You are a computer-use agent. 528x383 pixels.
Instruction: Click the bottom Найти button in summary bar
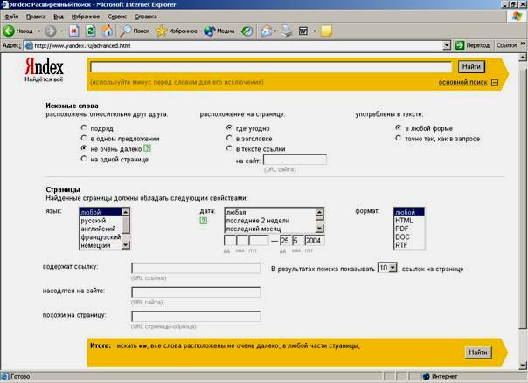click(x=478, y=352)
